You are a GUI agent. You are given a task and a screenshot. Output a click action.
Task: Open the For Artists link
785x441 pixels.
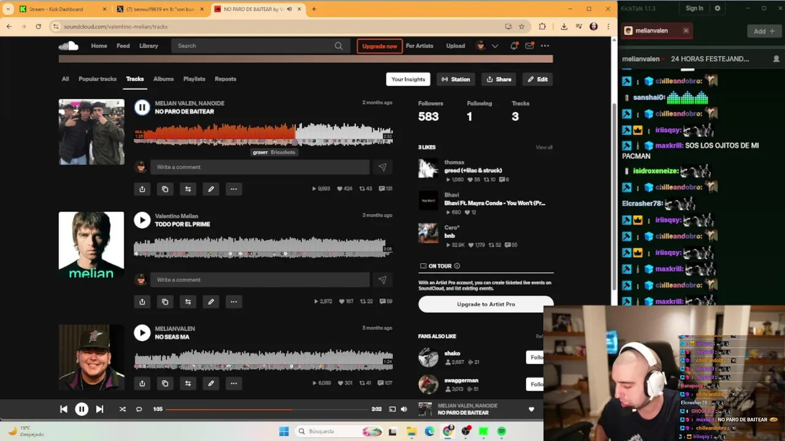click(x=419, y=46)
